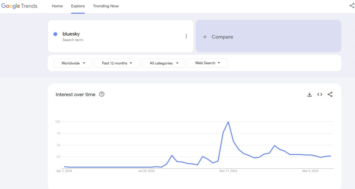Expand the Web Search type dropdown
The height and width of the screenshot is (189, 355).
click(207, 63)
